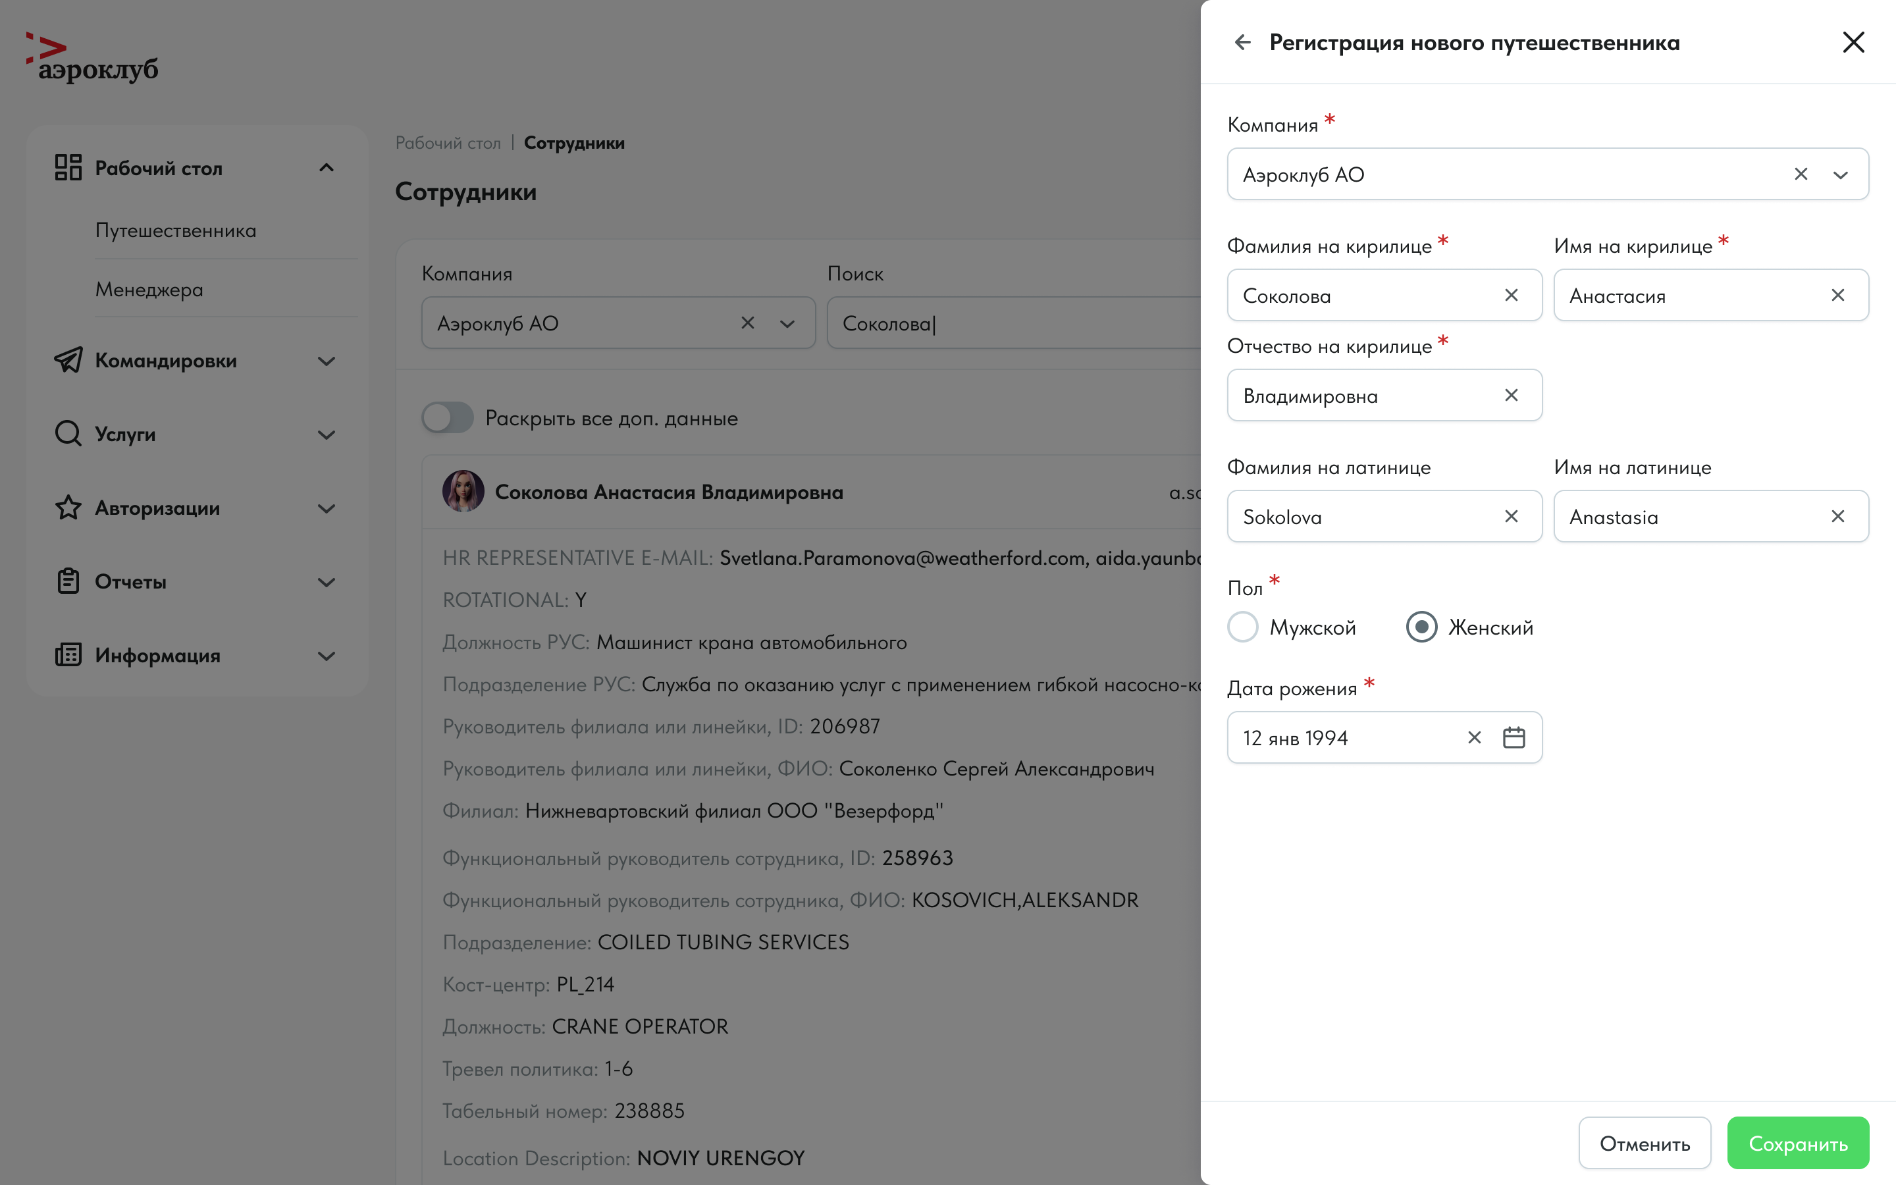Toggle Раскрыть все доп. данные switch
The image size is (1896, 1185).
(448, 418)
